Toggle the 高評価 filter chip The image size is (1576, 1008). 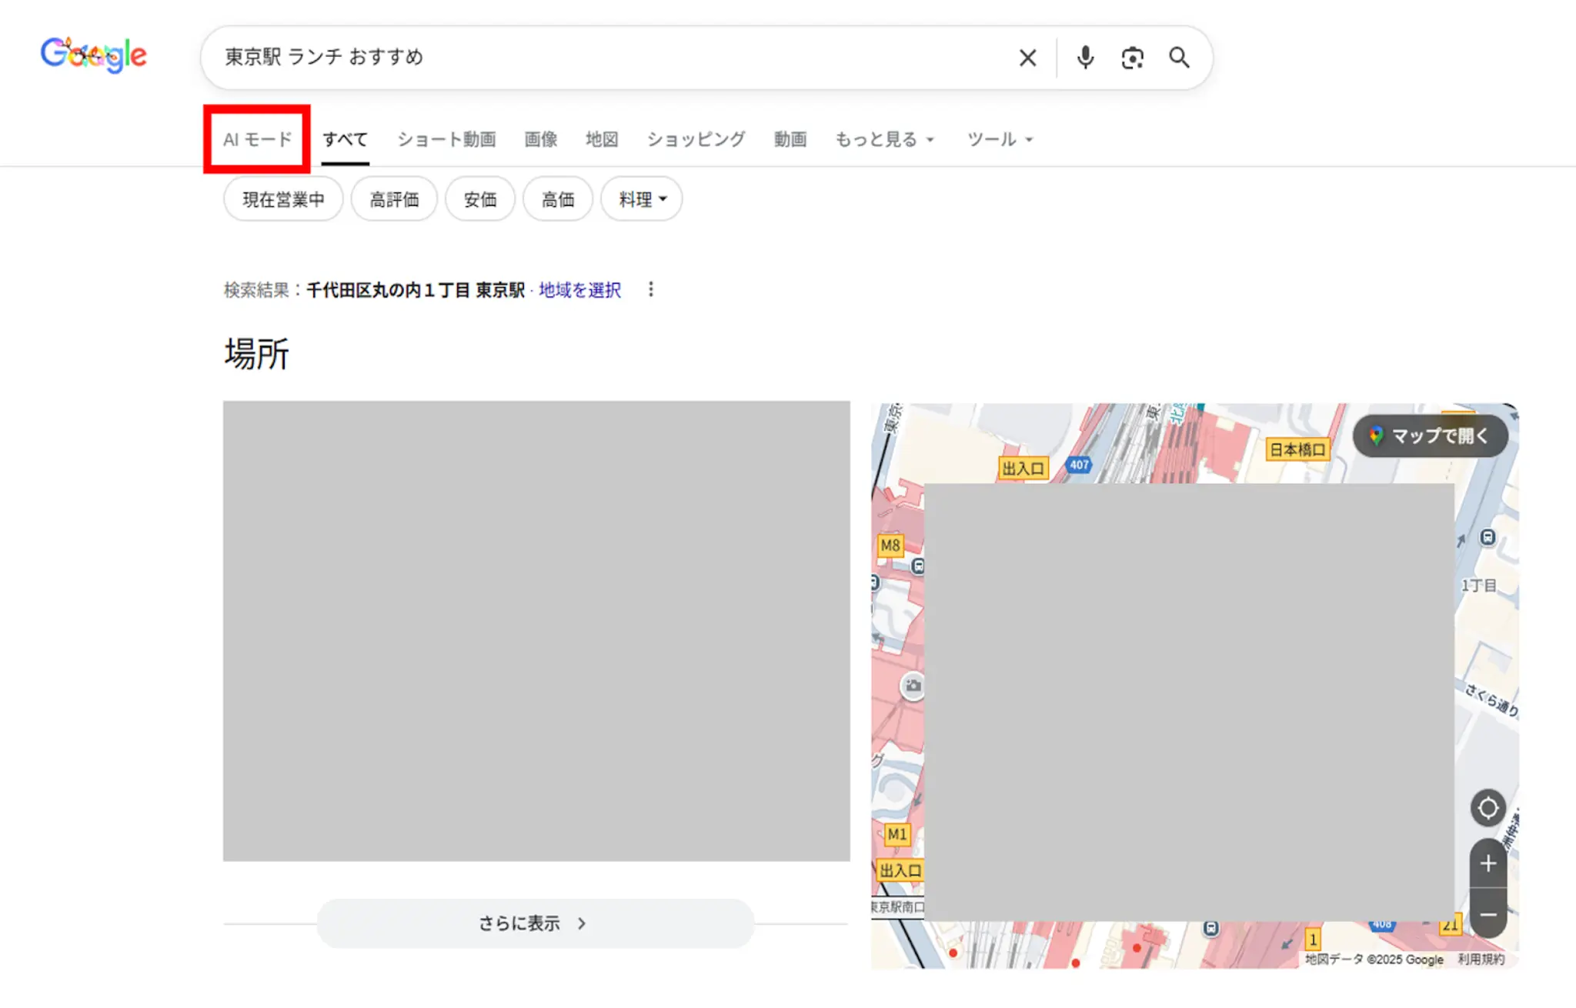[x=394, y=199]
